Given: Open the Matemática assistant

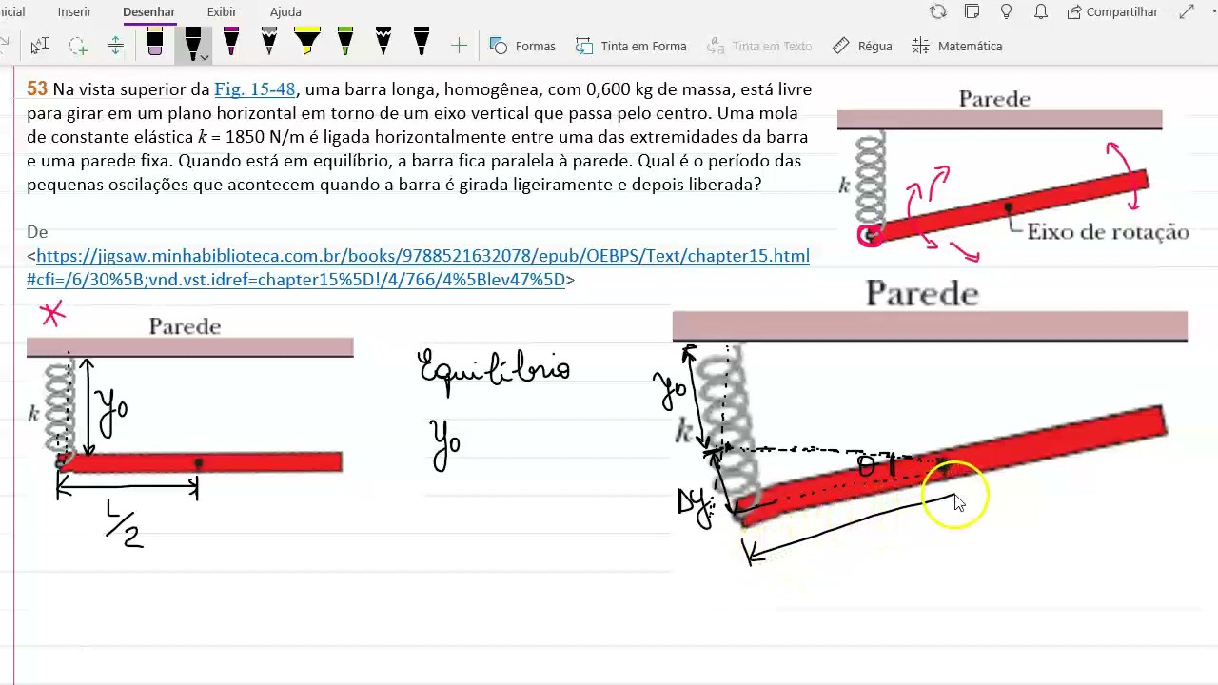Looking at the screenshot, I should [x=957, y=46].
